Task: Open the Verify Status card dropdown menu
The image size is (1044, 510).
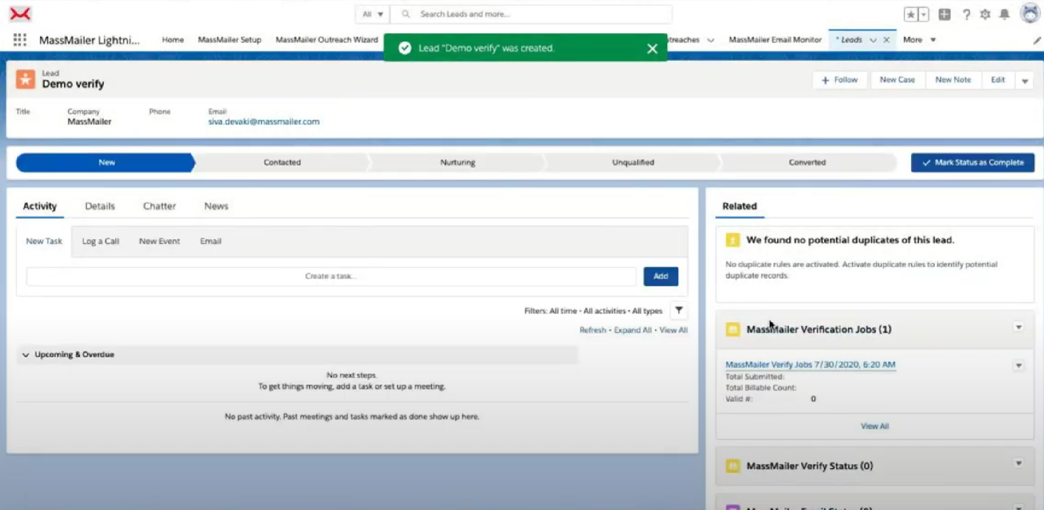Action: 1018,463
